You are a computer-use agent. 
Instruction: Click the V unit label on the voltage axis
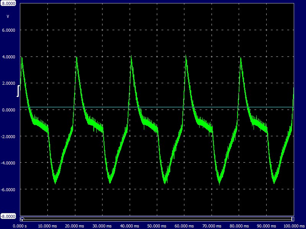pyautogui.click(x=8, y=17)
